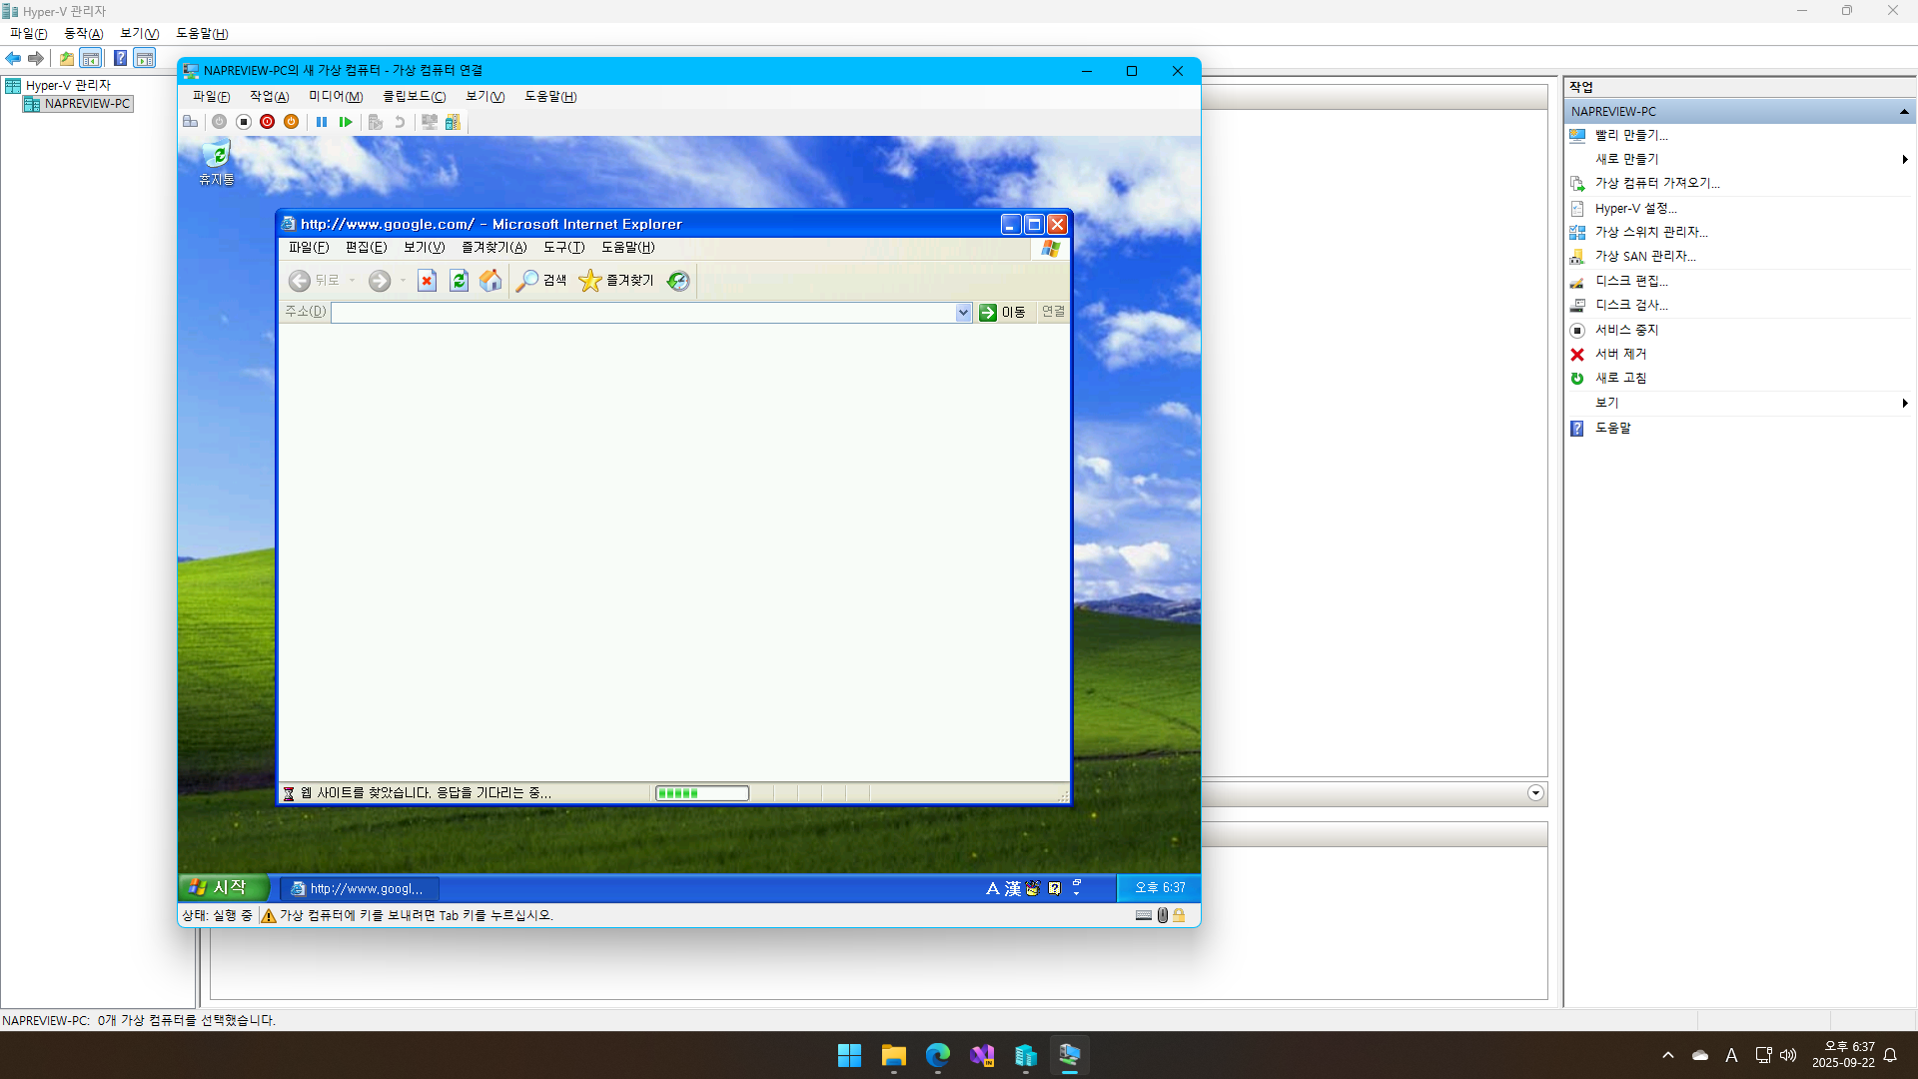Click 새로 고침 refresh action
The height and width of the screenshot is (1079, 1918).
[x=1620, y=378]
